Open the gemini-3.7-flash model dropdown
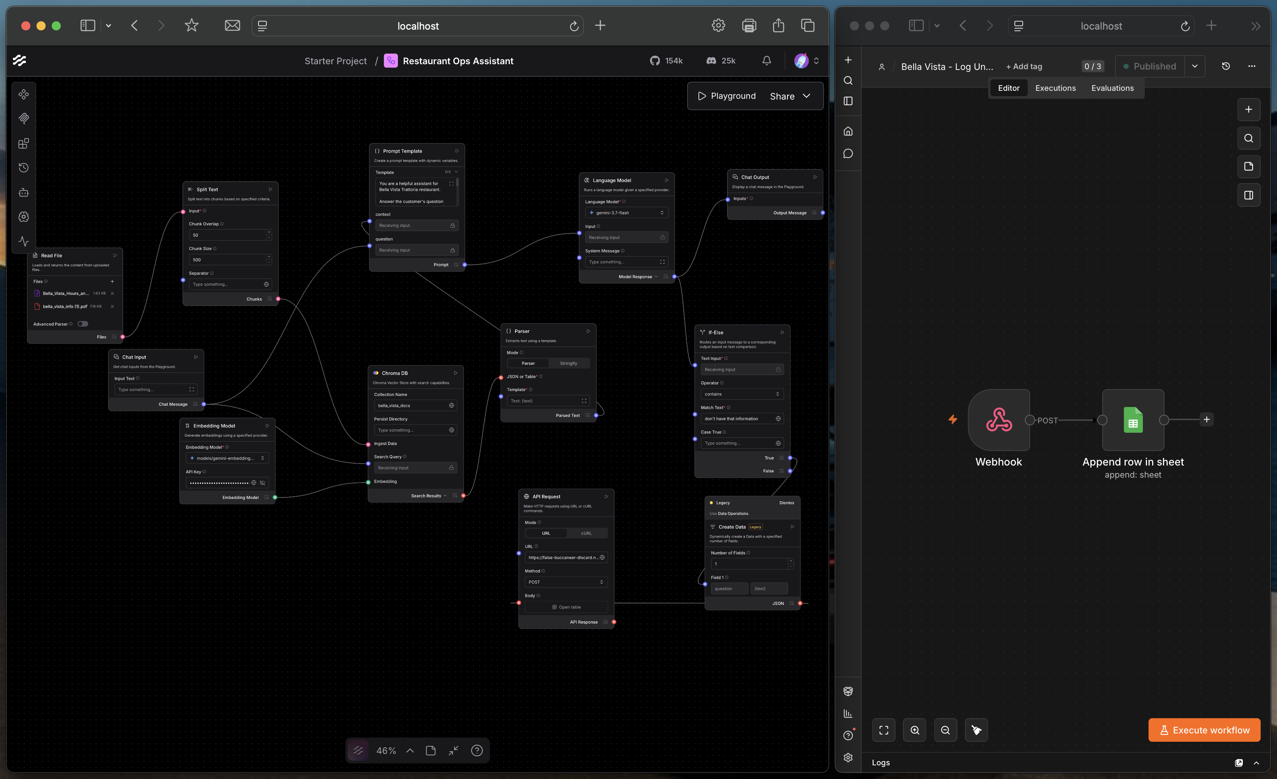Screen dimensions: 1277x779 [627, 212]
